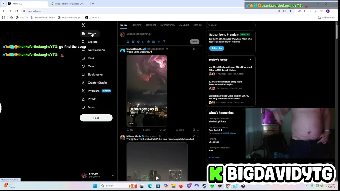This screenshot has height=191, width=340.
Task: Open the emoji picker in composer
Action: coord(148,42)
